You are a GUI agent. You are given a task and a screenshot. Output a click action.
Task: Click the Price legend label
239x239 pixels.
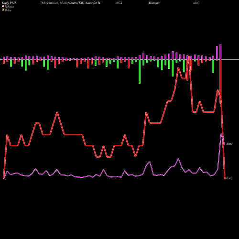click(x=8, y=11)
